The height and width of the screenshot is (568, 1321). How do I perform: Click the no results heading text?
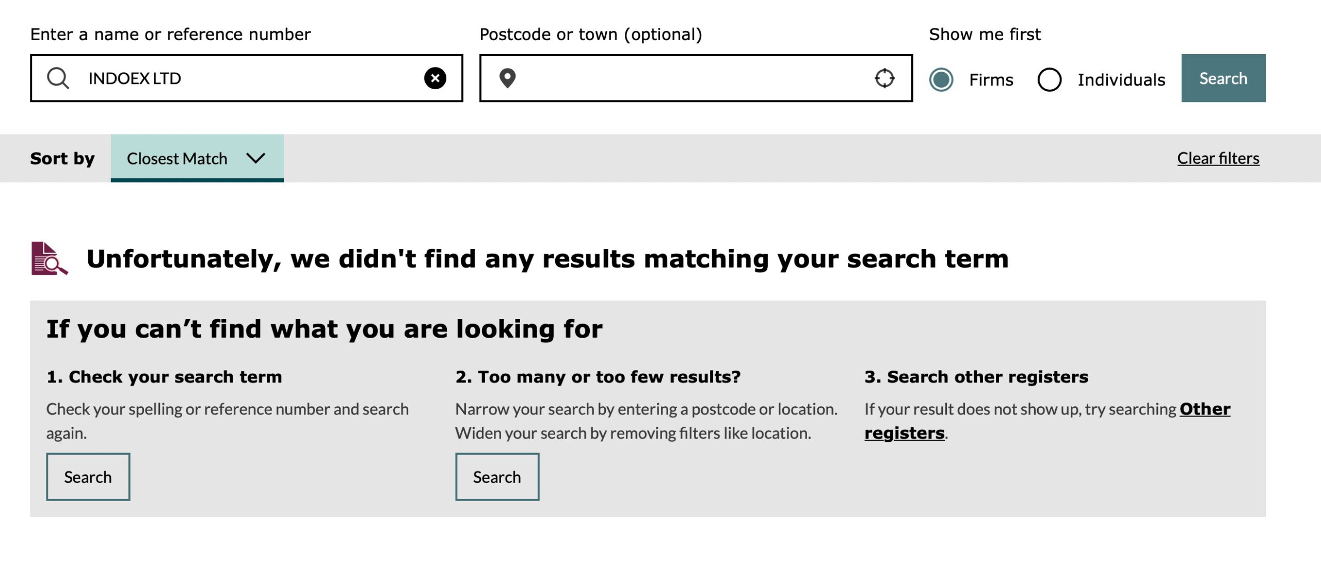(x=547, y=259)
